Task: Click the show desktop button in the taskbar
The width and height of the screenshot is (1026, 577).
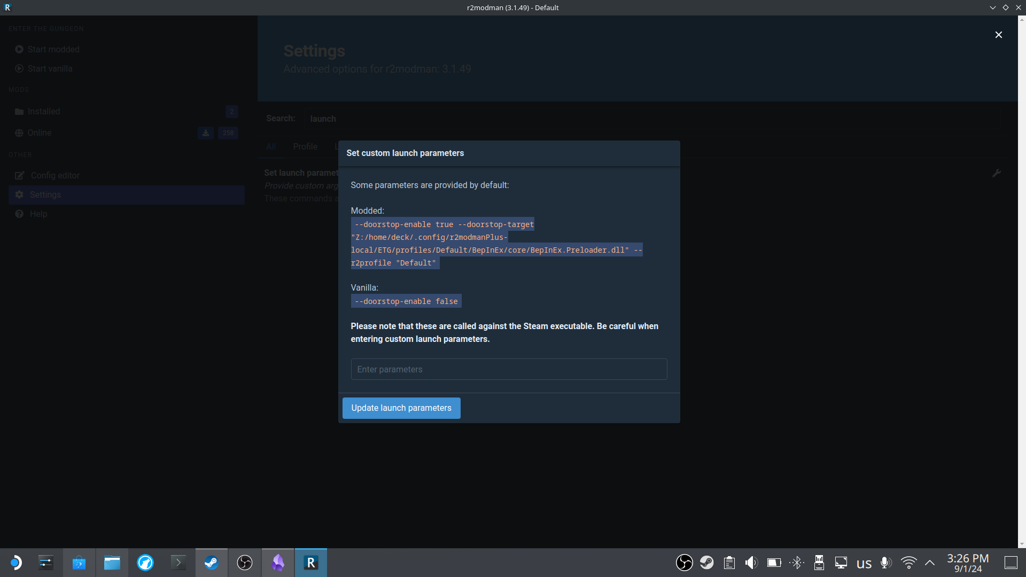Action: [1011, 563]
